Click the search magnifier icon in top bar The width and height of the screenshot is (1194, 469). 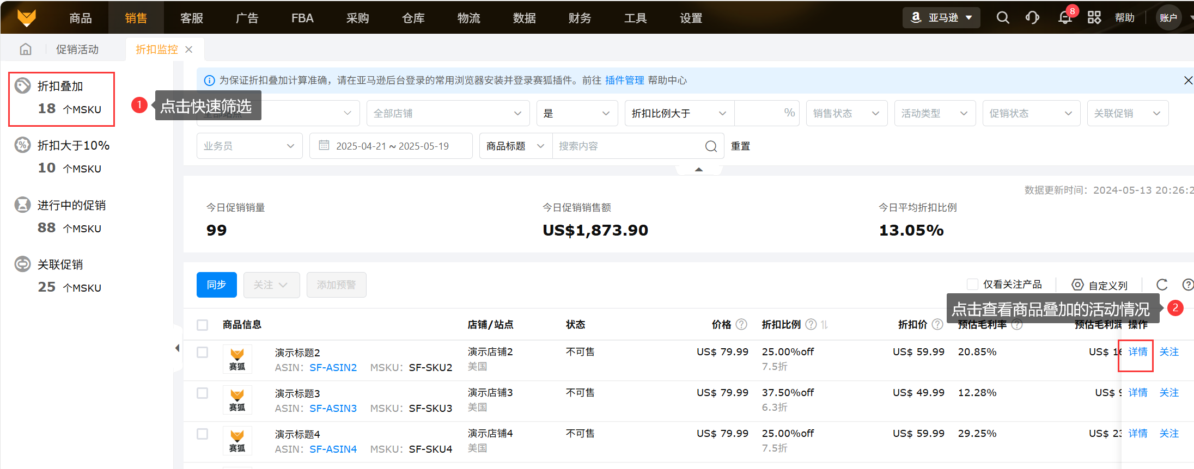tap(1002, 18)
